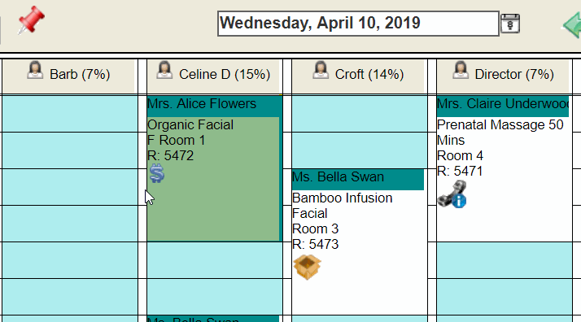Screen dimensions: 581x322
Task: Select the green Organic Facial appointment block
Action: tap(213, 179)
